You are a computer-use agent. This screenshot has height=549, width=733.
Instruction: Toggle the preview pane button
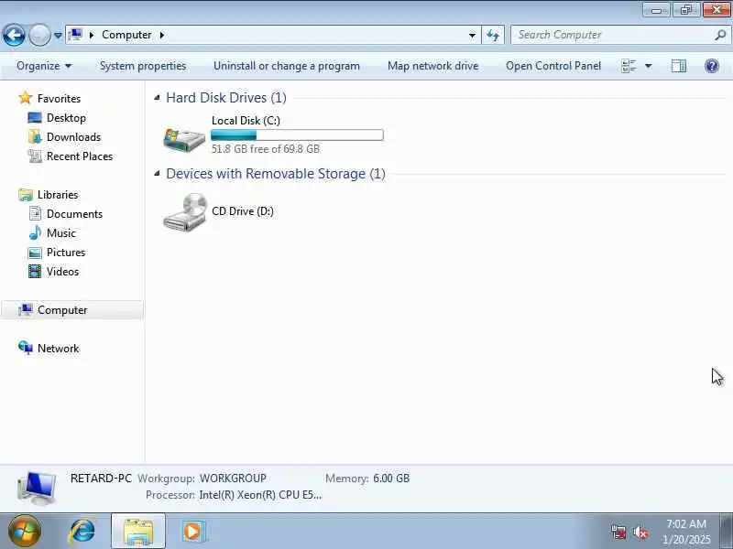(679, 66)
